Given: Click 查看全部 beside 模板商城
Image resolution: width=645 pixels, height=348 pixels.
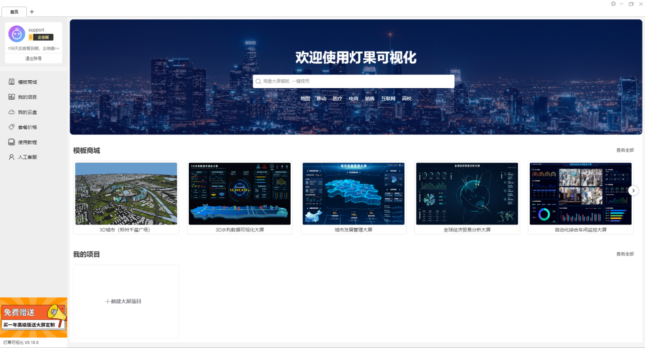Looking at the screenshot, I should [625, 150].
